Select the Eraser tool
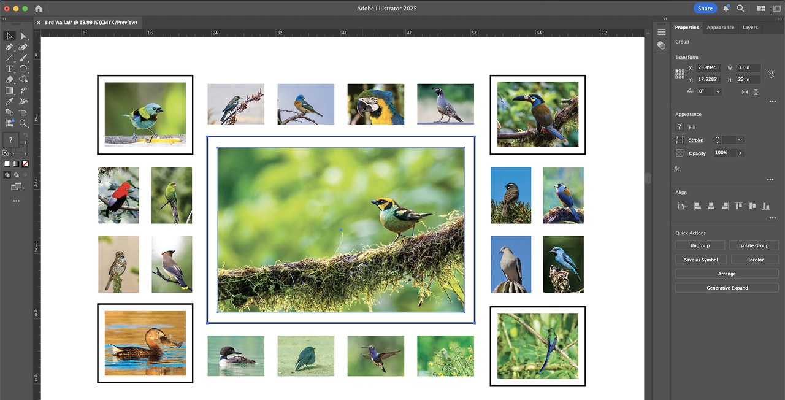This screenshot has width=785, height=400. (x=9, y=80)
